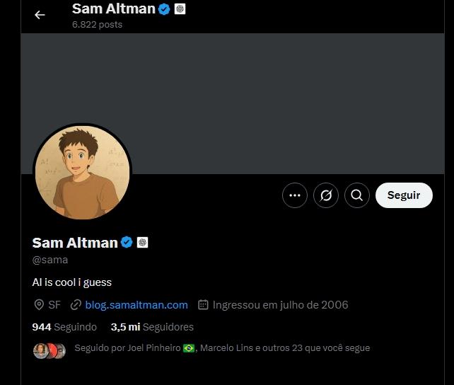Open the 3,5 mi Seguidores list
454x385 pixels.
click(152, 327)
